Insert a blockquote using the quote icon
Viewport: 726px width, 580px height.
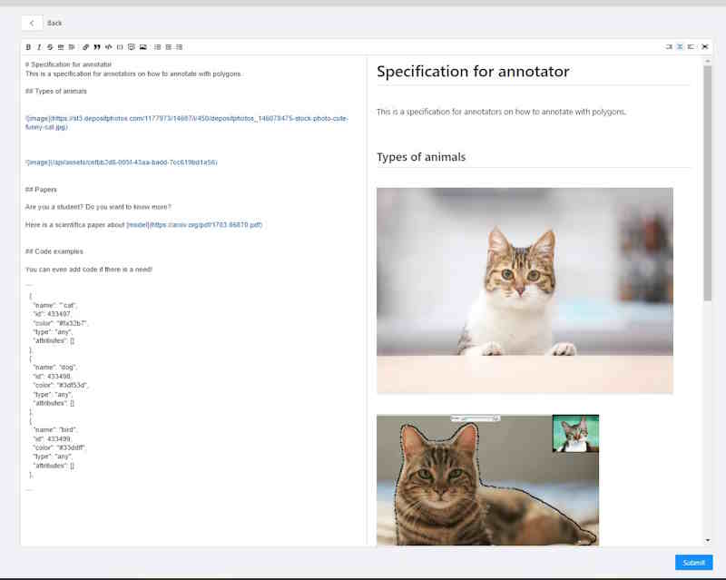[98, 46]
